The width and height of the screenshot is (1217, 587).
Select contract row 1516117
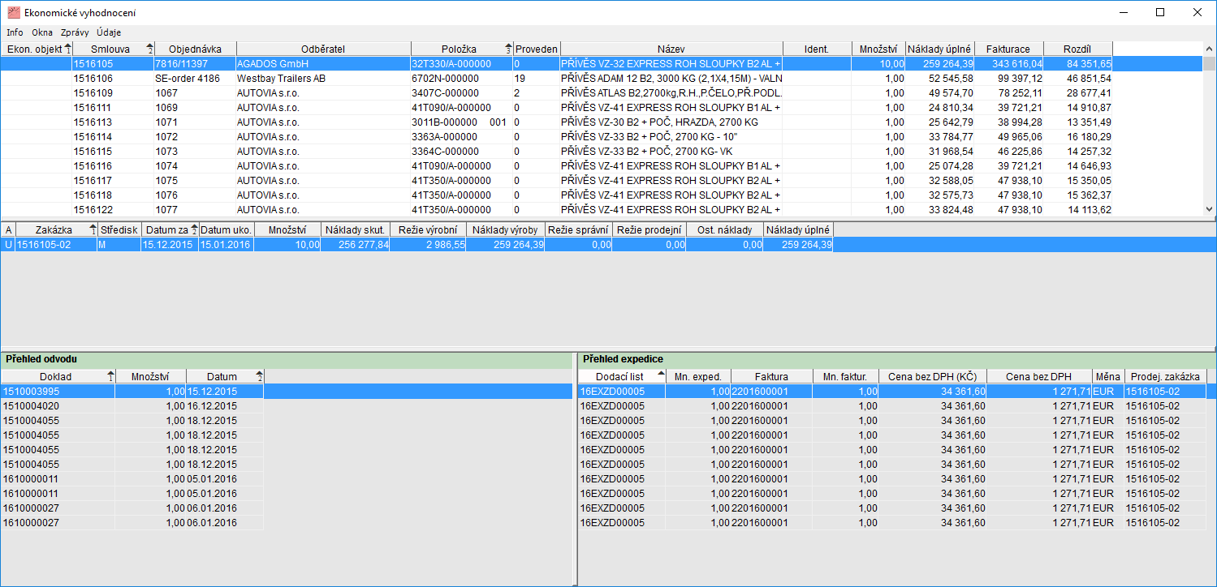[602, 181]
